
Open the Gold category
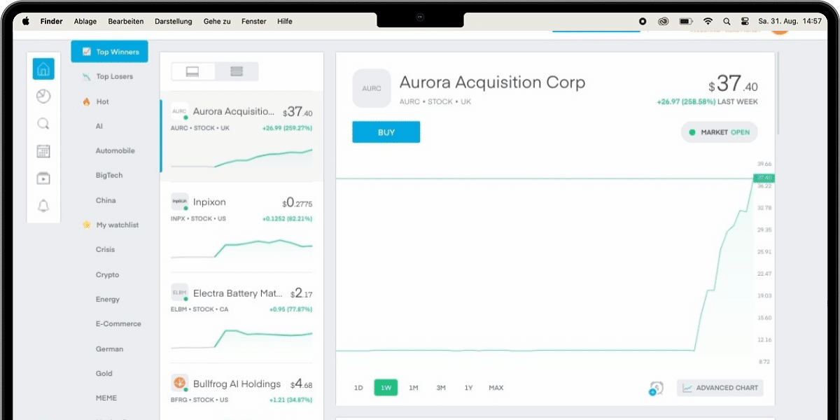click(x=104, y=373)
